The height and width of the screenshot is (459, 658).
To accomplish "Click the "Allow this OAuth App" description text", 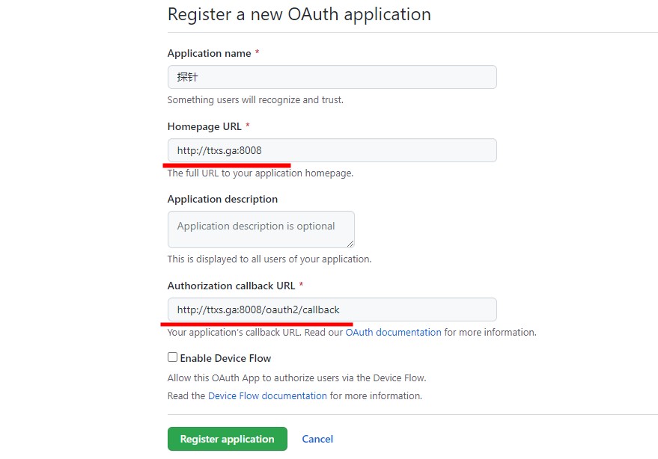I will tap(296, 378).
